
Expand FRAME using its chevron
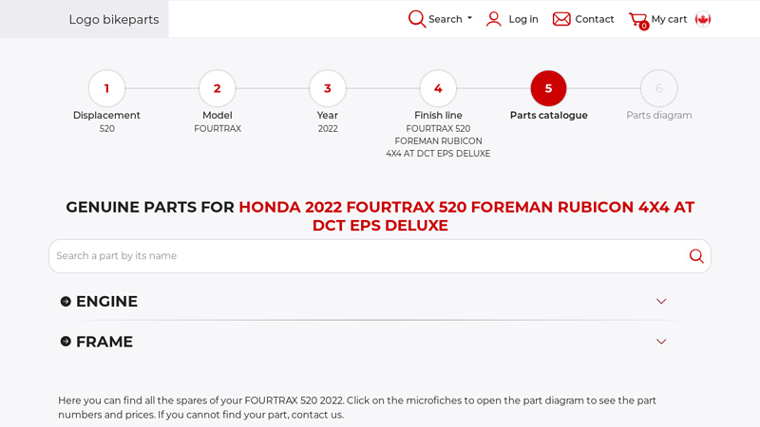[661, 342]
